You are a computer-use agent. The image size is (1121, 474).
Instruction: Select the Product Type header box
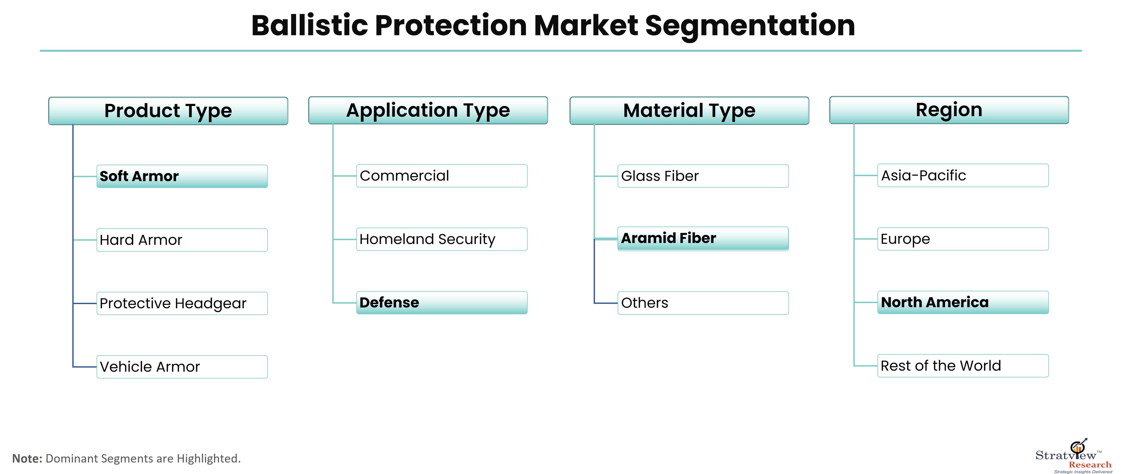click(168, 111)
